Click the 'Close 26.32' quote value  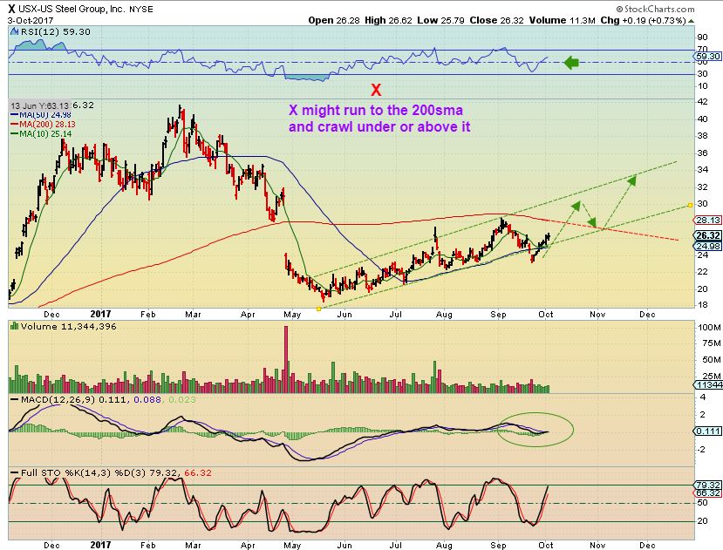(497, 20)
